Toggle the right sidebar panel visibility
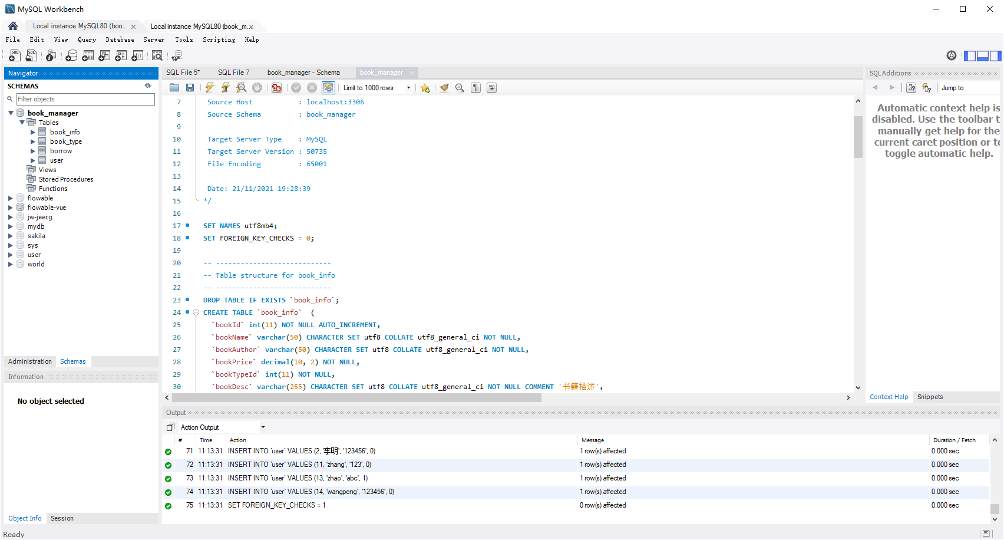The width and height of the screenshot is (1004, 540). click(x=995, y=56)
